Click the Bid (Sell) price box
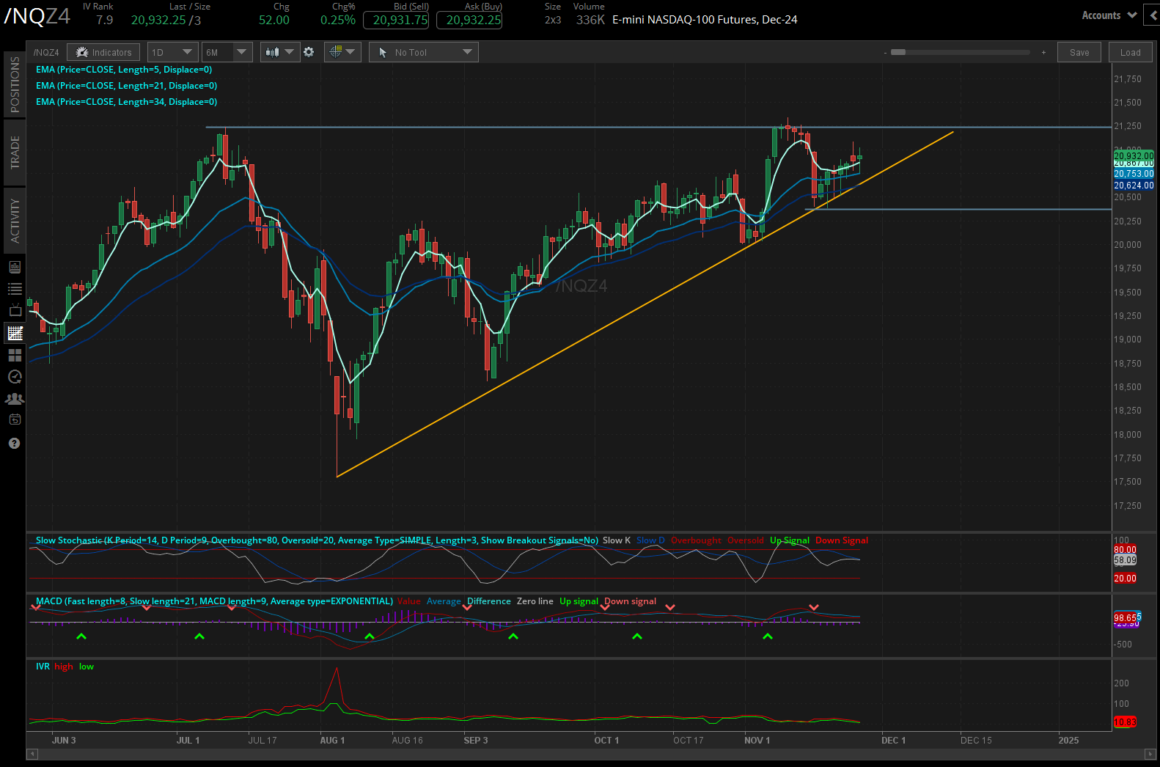 coord(400,20)
